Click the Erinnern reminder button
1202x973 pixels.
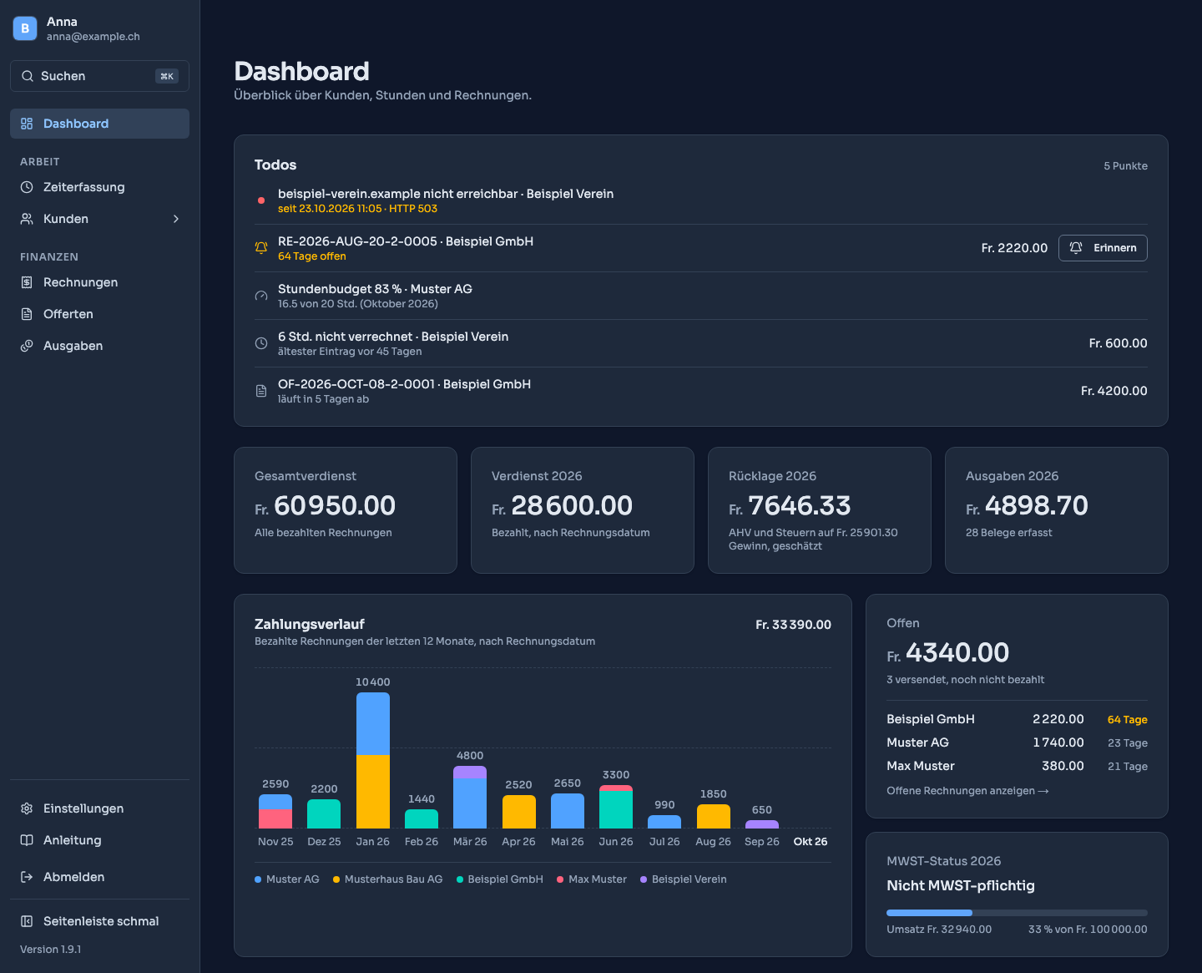point(1103,248)
